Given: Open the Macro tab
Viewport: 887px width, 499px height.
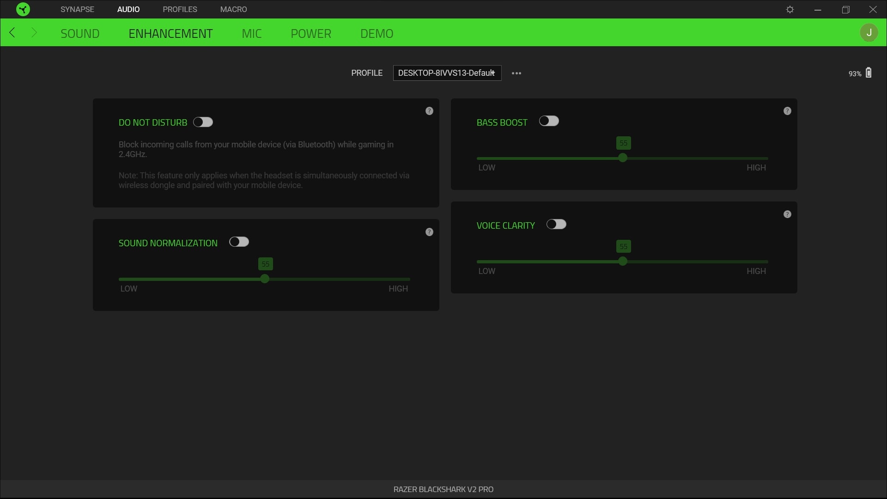Looking at the screenshot, I should (233, 9).
